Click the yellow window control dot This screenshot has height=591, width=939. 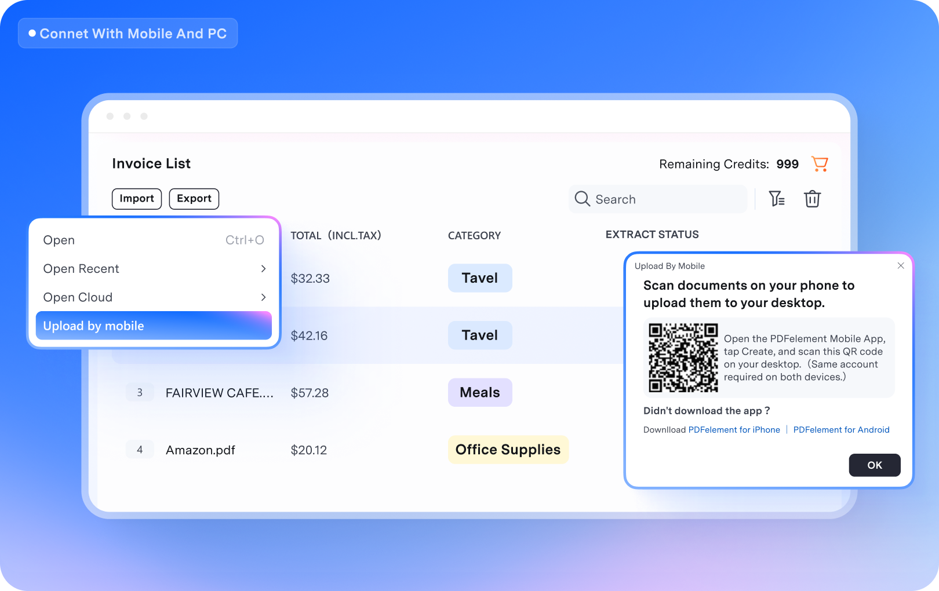point(127,116)
